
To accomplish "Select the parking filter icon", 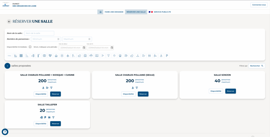I will [x=167, y=56].
